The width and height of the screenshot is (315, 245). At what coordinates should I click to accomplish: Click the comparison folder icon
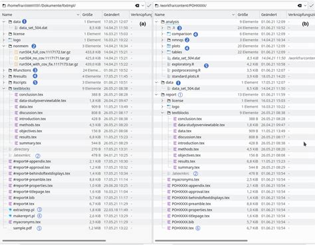point(169,34)
